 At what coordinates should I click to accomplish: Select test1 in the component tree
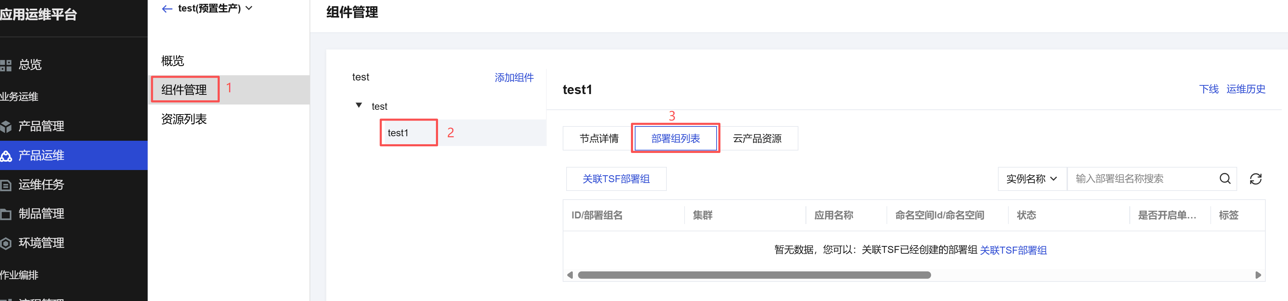398,133
